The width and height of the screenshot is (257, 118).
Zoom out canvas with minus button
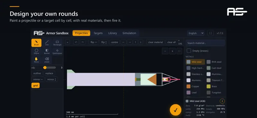pyautogui.click(x=165, y=51)
